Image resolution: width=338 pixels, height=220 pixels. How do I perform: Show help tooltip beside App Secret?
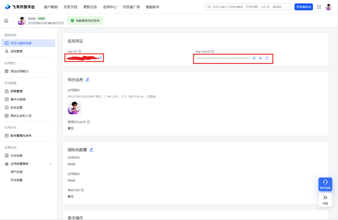[213, 51]
